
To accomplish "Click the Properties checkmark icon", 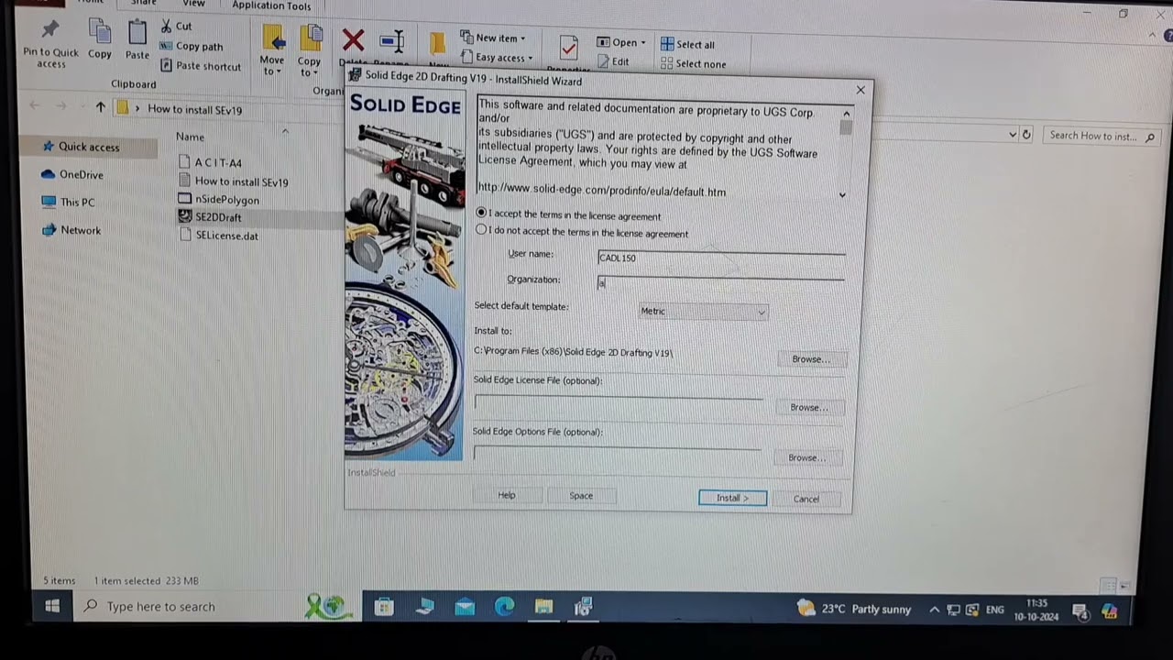I will (x=568, y=48).
